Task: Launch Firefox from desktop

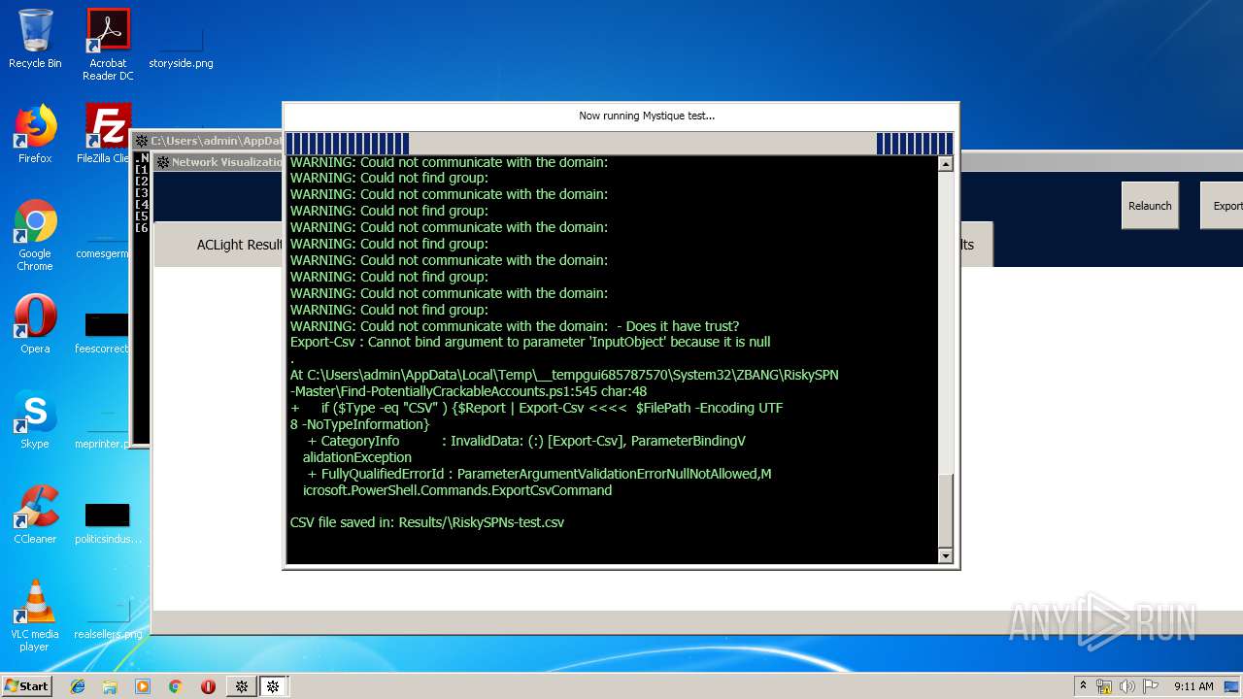Action: [35, 134]
